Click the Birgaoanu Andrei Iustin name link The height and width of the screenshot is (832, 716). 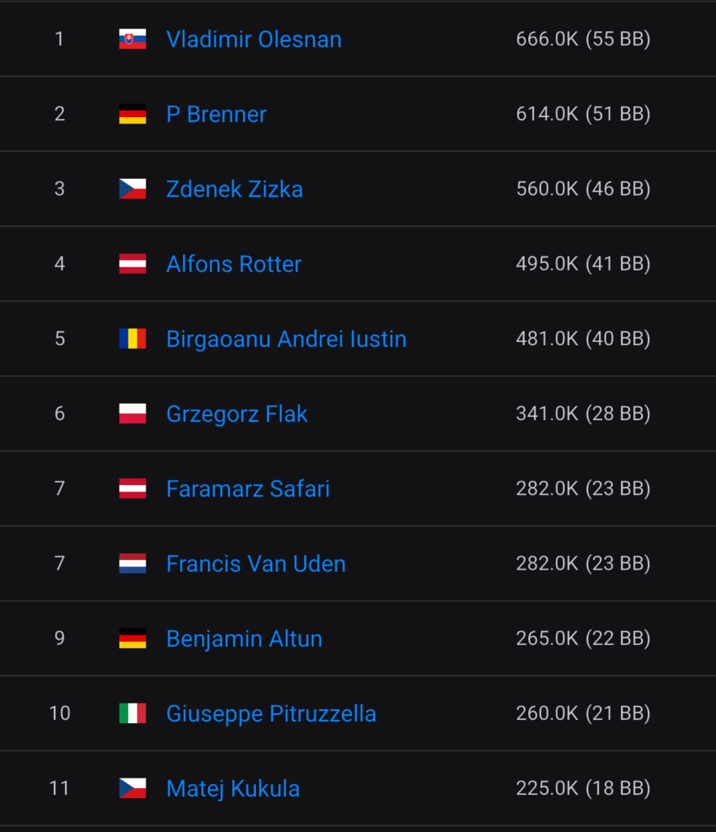286,339
